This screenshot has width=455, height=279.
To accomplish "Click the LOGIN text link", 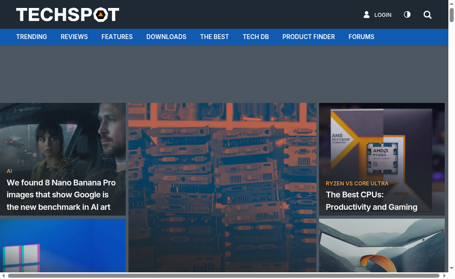I will (x=383, y=15).
